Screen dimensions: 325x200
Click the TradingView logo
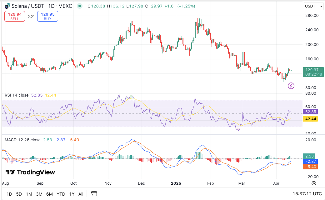point(30,172)
